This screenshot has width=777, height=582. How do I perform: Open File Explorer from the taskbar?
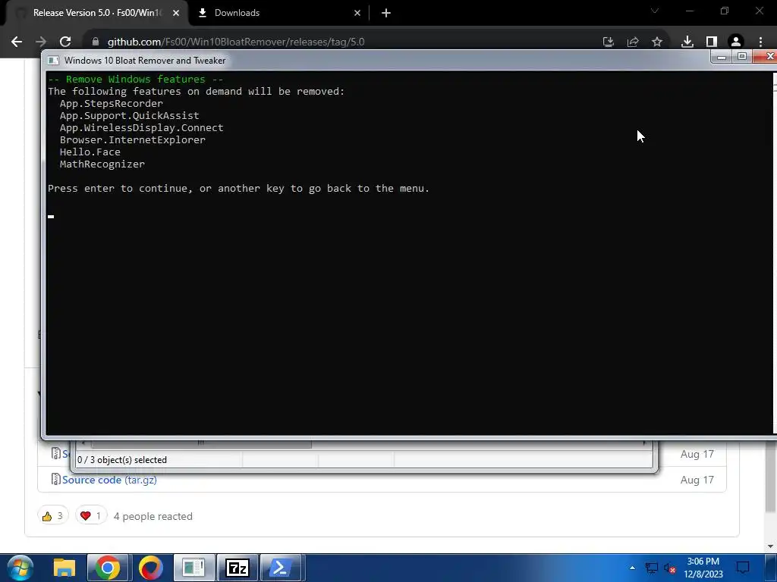click(x=64, y=568)
